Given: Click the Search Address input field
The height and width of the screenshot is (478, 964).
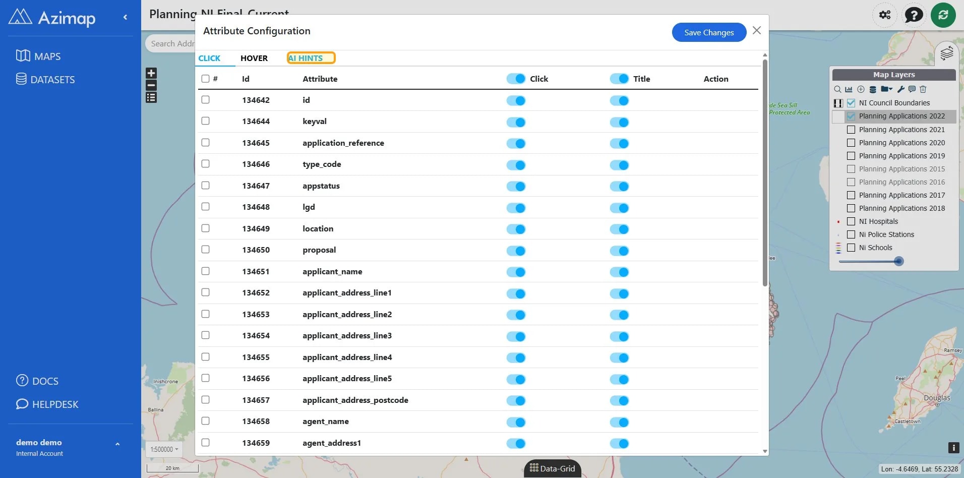Looking at the screenshot, I should point(171,44).
